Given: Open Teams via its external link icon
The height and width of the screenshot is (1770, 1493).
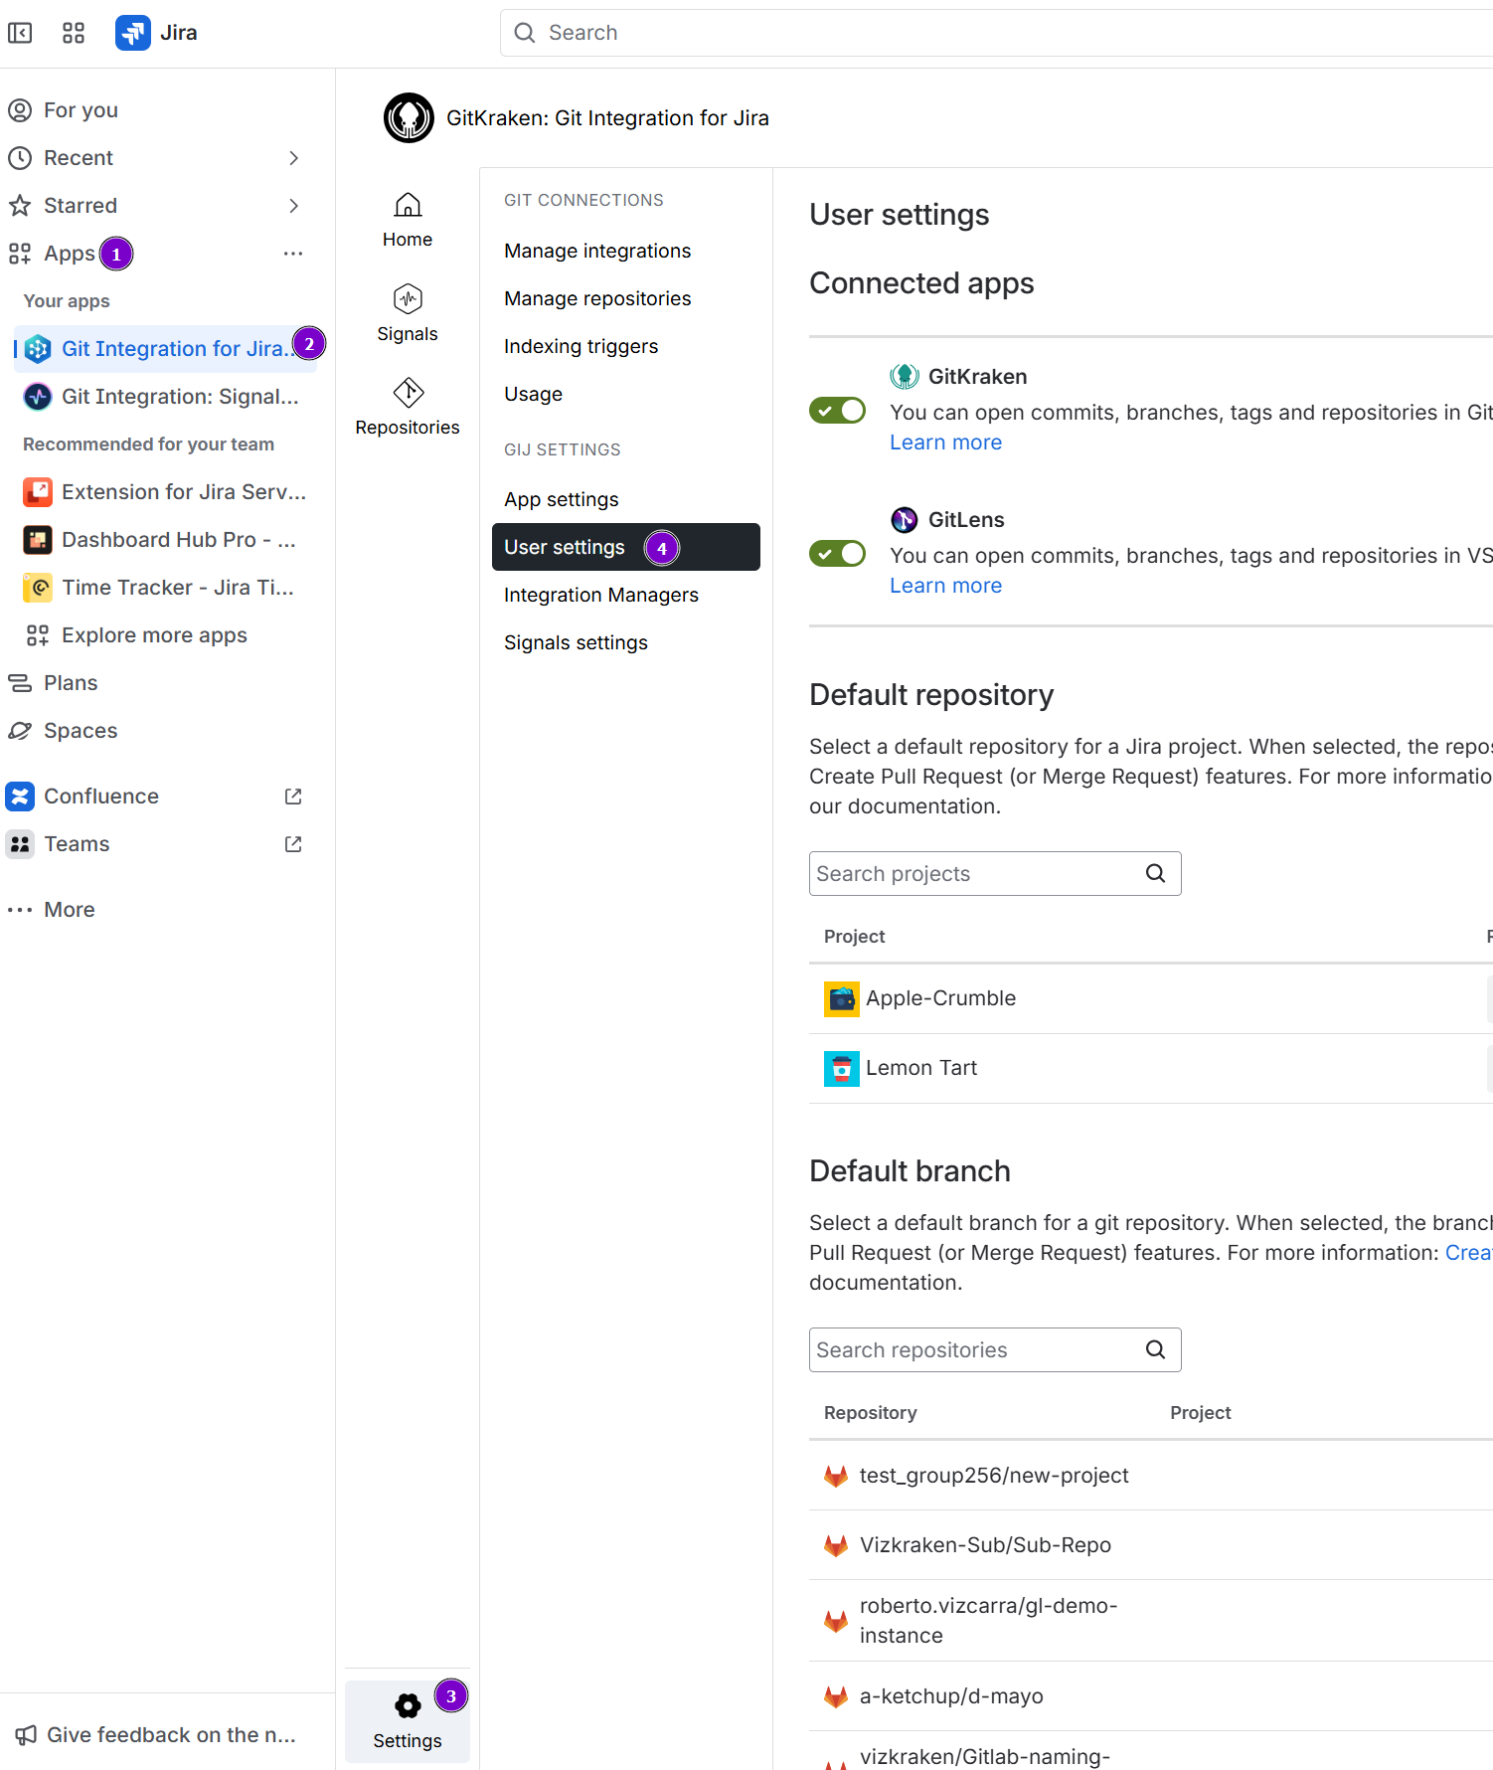Looking at the screenshot, I should click(293, 844).
